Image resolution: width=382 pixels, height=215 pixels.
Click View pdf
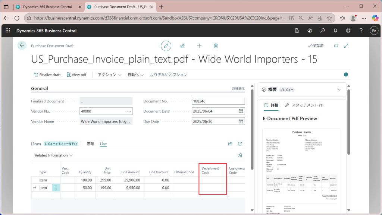click(x=76, y=75)
